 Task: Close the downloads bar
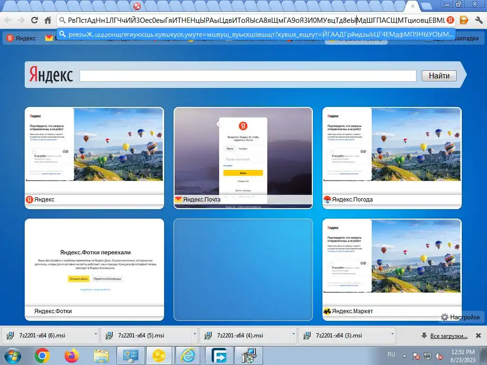pyautogui.click(x=478, y=336)
